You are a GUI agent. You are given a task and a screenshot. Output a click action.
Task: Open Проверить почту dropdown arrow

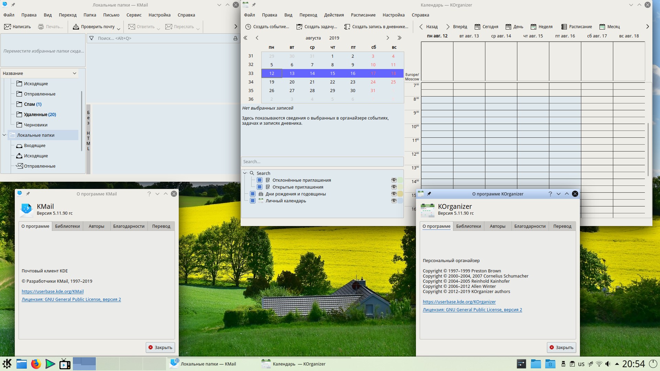119,29
